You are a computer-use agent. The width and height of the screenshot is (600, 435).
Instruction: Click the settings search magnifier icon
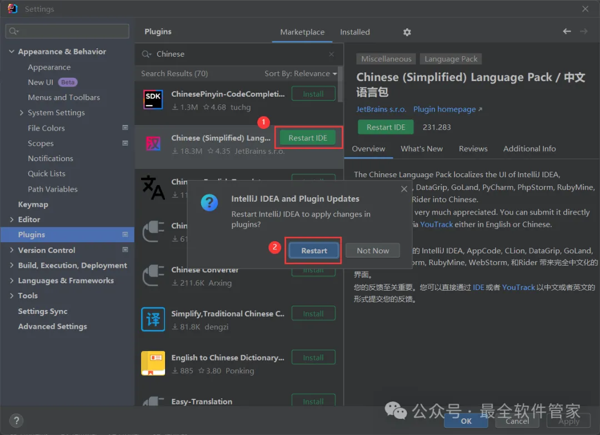click(x=13, y=31)
